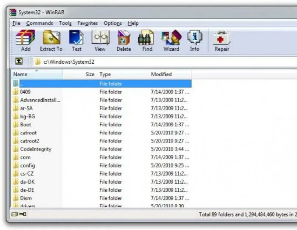Click the de-DE folder icon
Viewport: 297px width, 230px height.
16,190
